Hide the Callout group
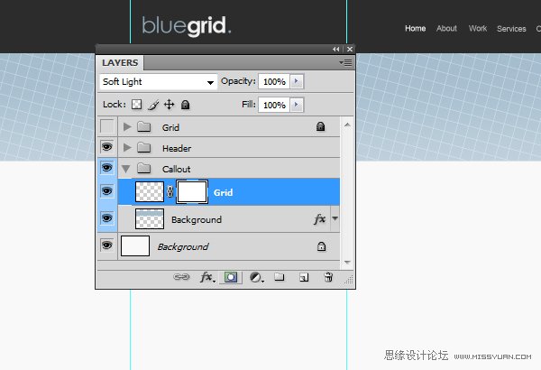Viewport: 541px width, 370px height. click(107, 168)
